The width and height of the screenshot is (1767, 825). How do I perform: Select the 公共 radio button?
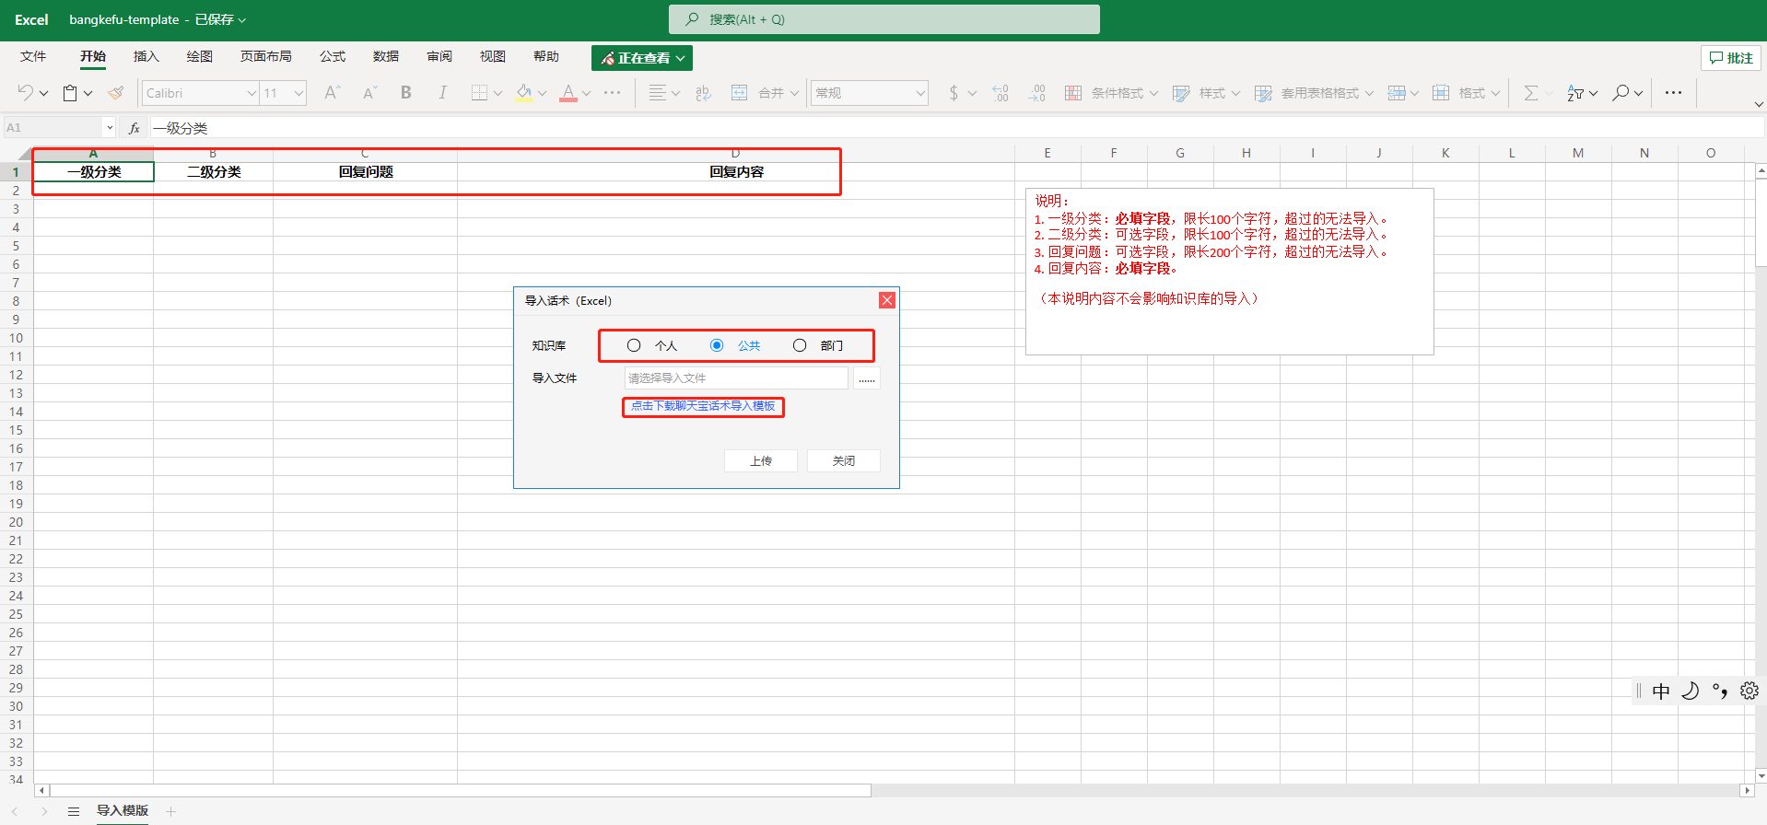717,345
